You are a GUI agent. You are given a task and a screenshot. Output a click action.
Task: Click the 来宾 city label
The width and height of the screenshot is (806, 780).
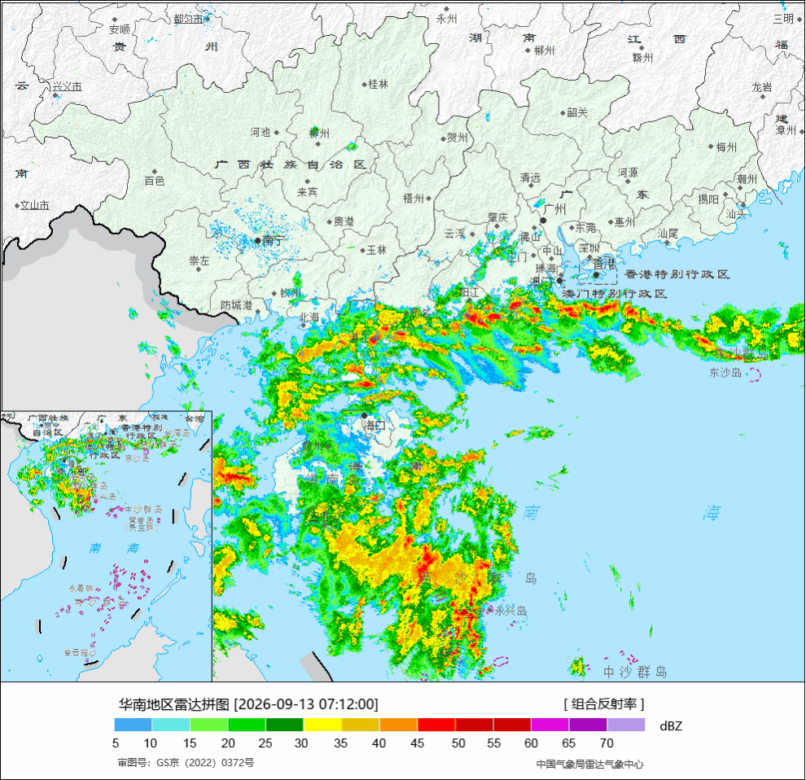[x=308, y=192]
